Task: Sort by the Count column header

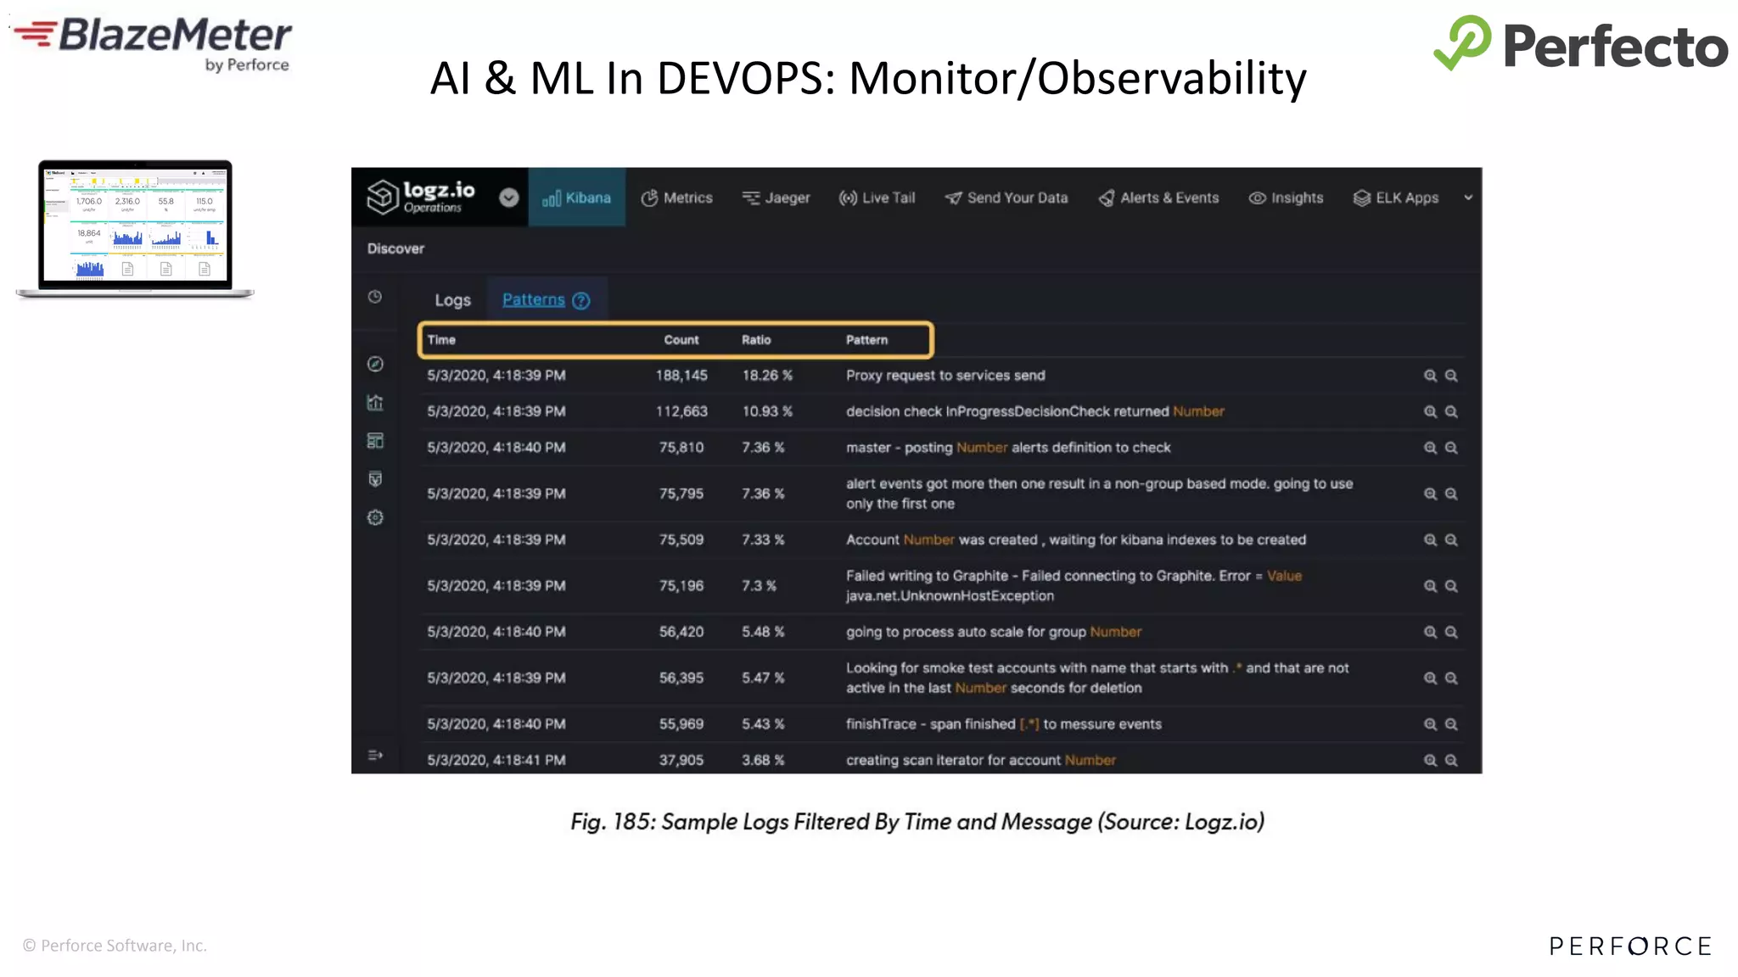Action: click(x=681, y=340)
